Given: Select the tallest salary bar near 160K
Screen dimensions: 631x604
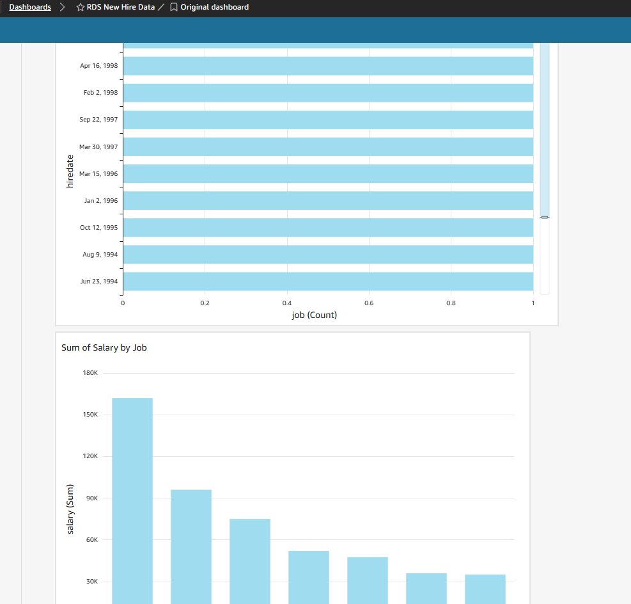Looking at the screenshot, I should coord(132,499).
